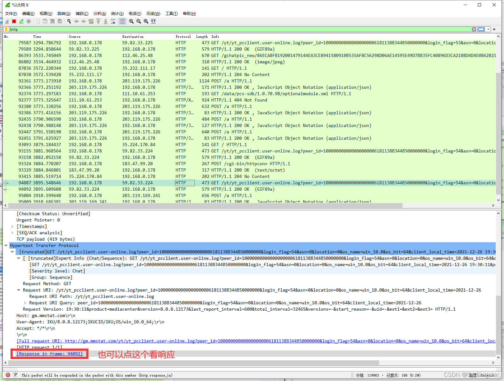Jump to the first packet
The image size is (504, 381).
click(x=98, y=21)
